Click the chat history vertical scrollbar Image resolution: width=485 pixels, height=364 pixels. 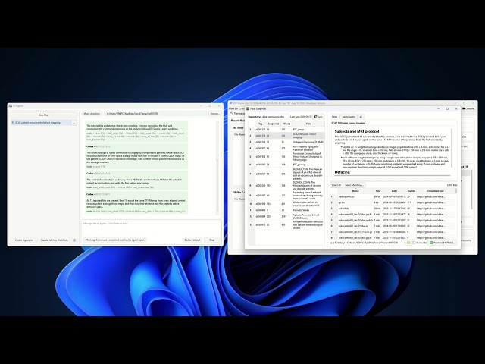click(217, 167)
